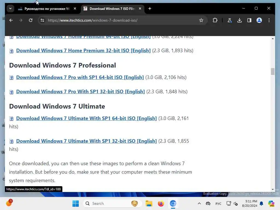The width and height of the screenshot is (280, 210).
Task: Click file icon beside Home Premium 32-bit link
Action: [11, 51]
